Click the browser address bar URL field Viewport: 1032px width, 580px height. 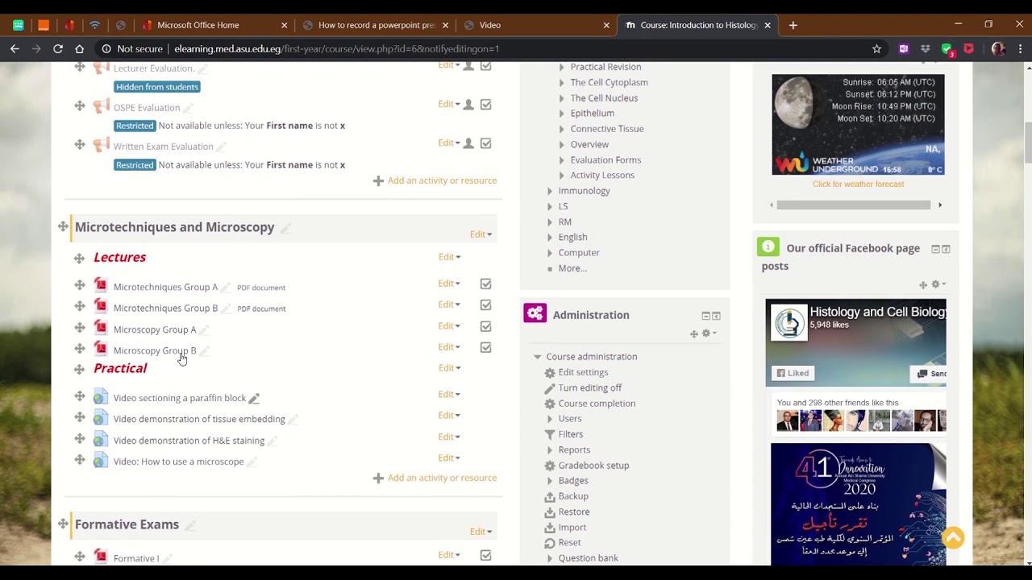click(484, 48)
